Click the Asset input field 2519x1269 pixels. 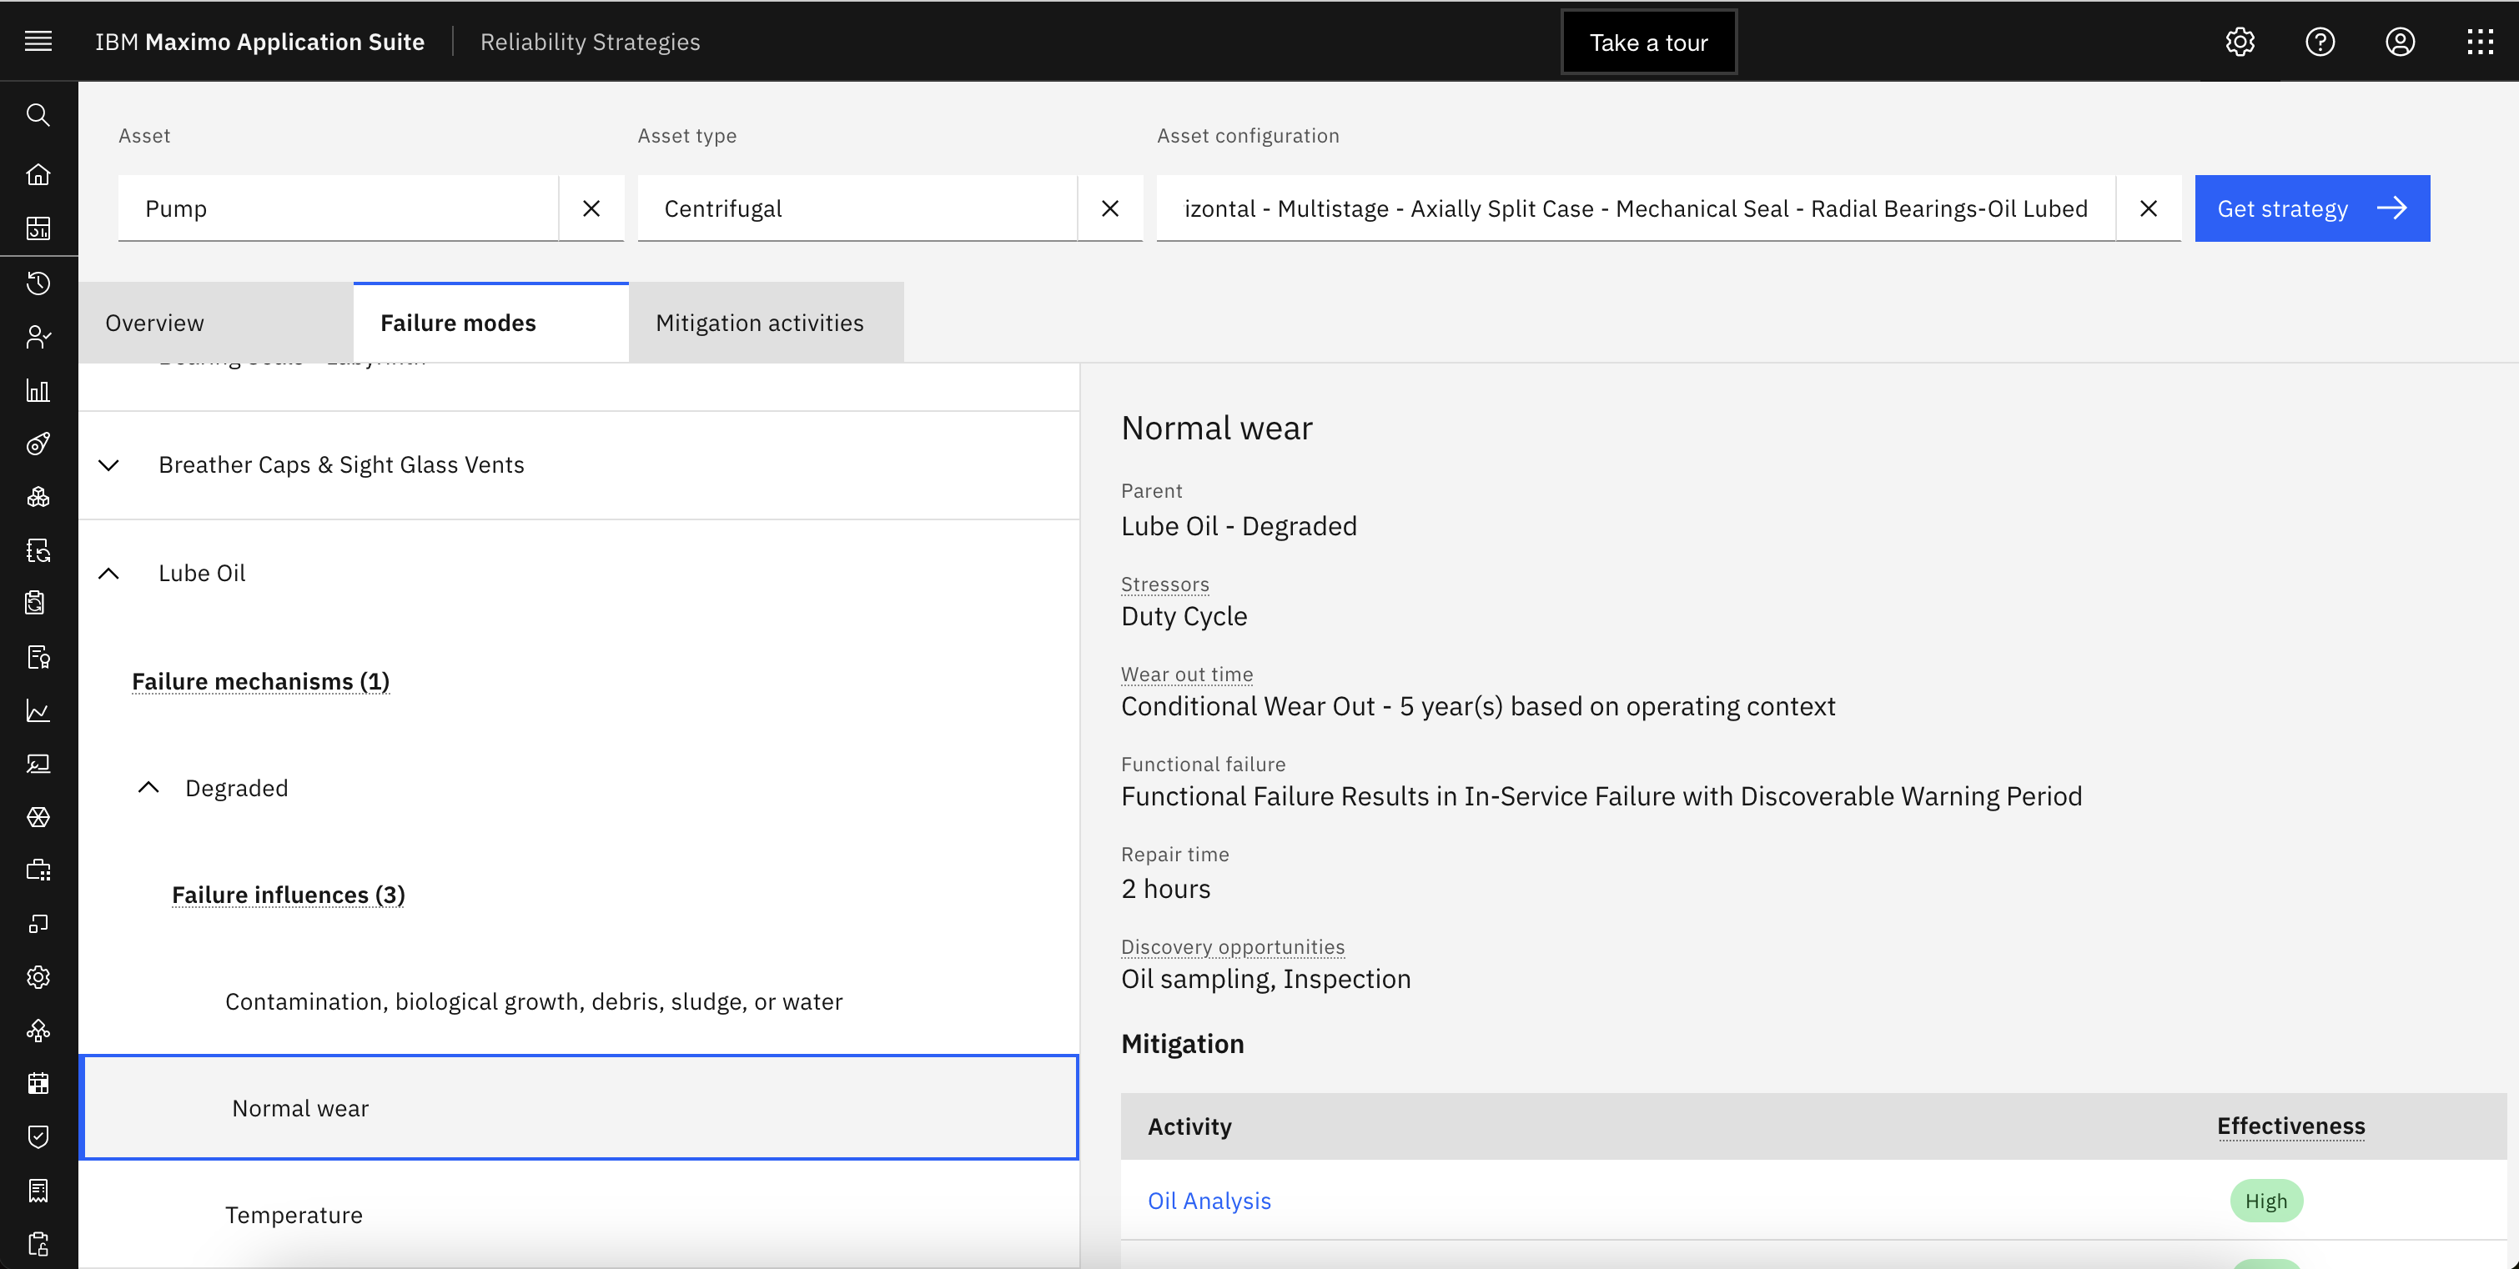click(340, 207)
